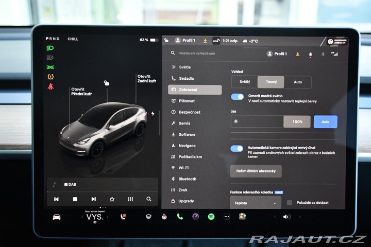The width and height of the screenshot is (371, 247).
Task: Check the Pokaždé se dotázat checkbox
Action: click(290, 203)
